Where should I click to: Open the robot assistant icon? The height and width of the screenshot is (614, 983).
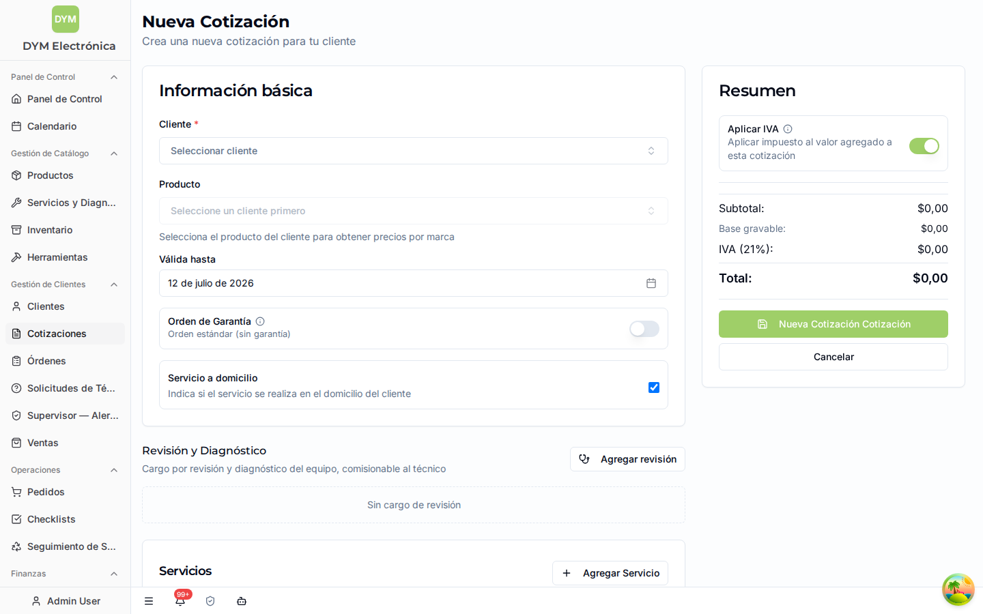(242, 601)
